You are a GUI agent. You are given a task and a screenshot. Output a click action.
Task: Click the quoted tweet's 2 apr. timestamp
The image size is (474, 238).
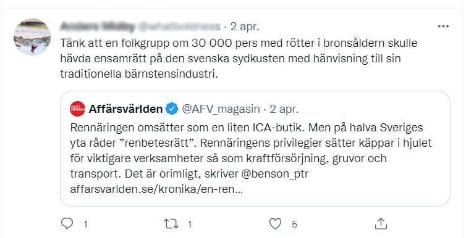(284, 109)
